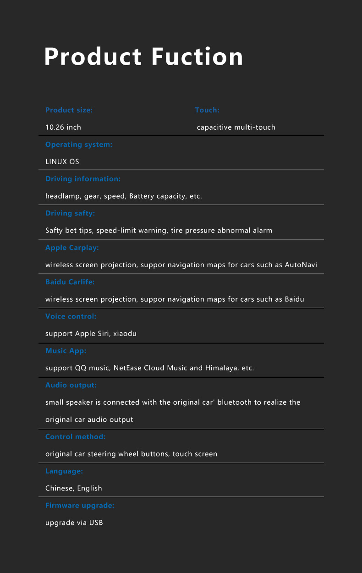The height and width of the screenshot is (573, 362).
Task: Click the "Control method:" label
Action: pos(76,436)
